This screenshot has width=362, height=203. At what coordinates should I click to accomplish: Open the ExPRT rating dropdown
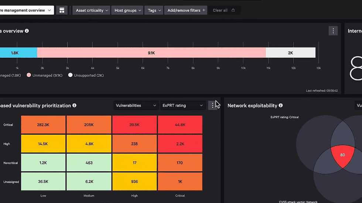pyautogui.click(x=182, y=105)
